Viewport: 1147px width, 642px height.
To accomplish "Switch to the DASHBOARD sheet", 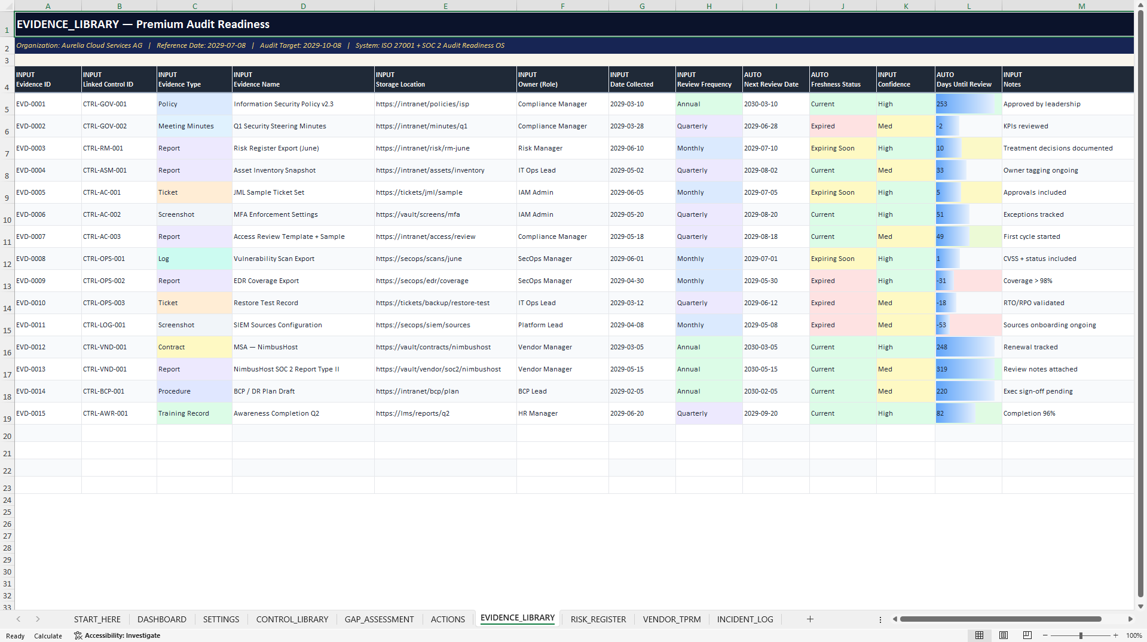I will [162, 619].
